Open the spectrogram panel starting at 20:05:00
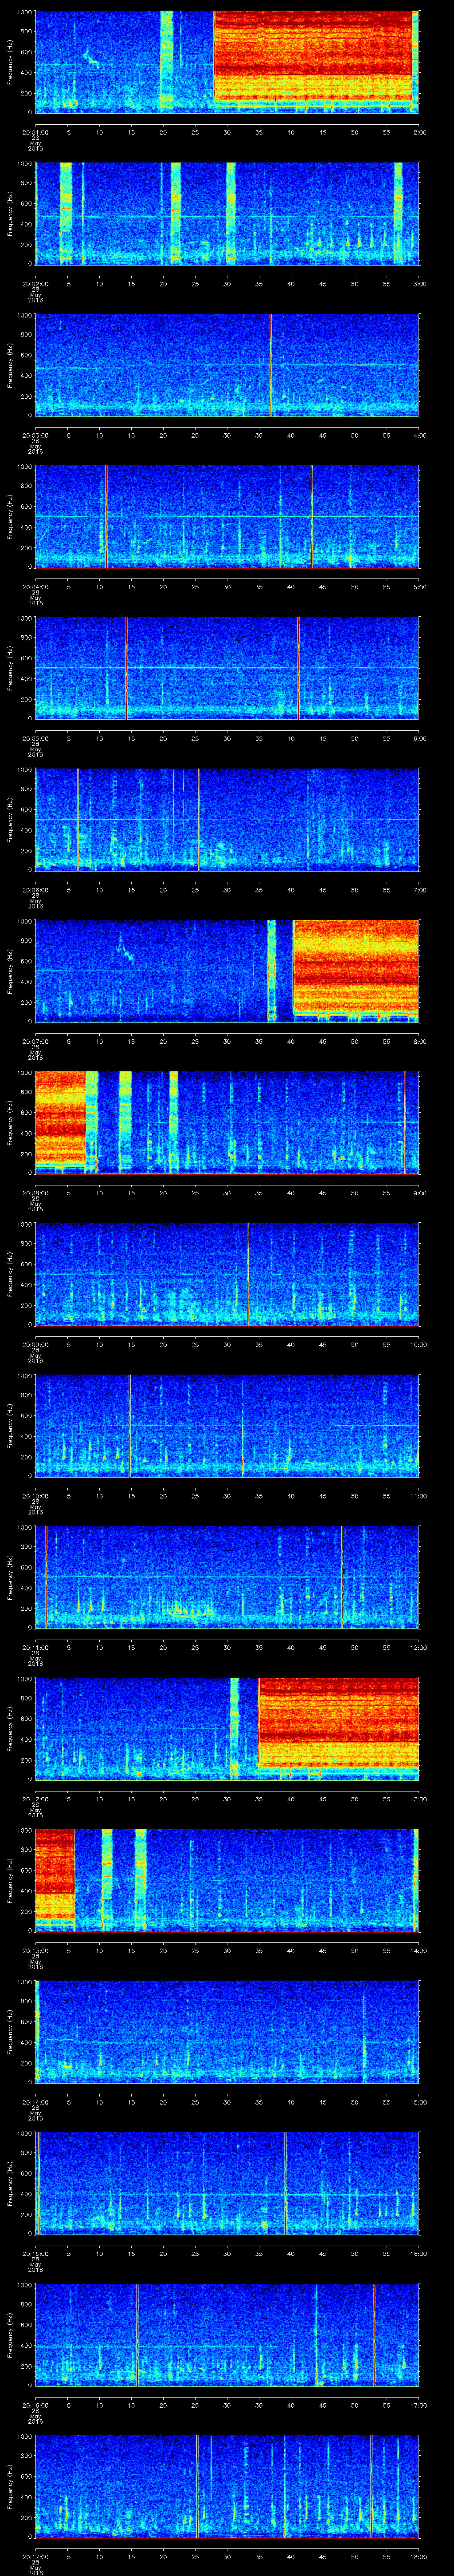The image size is (454, 2576). click(x=227, y=668)
